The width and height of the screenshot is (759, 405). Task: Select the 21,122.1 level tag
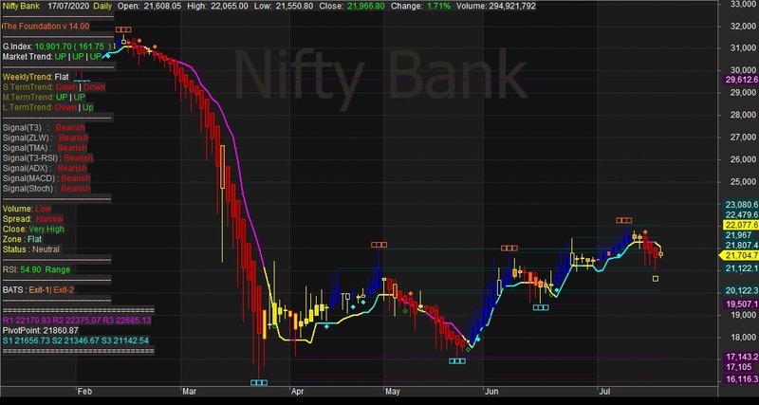741,268
